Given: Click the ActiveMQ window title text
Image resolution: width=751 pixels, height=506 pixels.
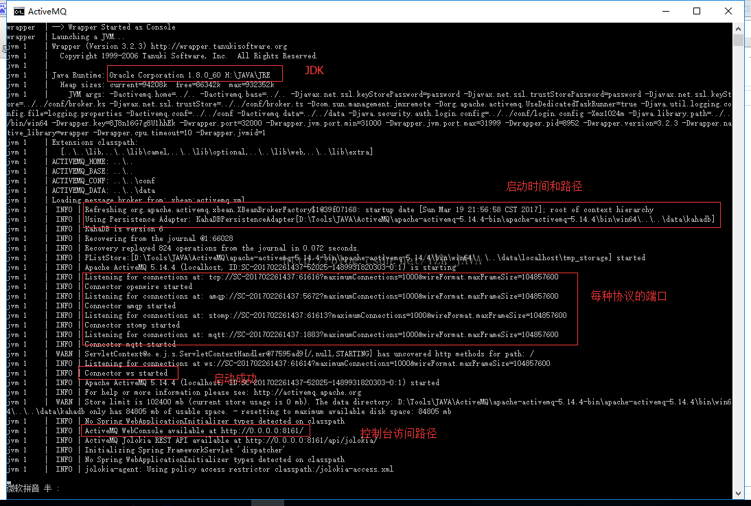Looking at the screenshot, I should click(x=47, y=12).
